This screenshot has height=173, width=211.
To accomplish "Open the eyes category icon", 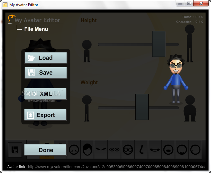I will [115, 150].
